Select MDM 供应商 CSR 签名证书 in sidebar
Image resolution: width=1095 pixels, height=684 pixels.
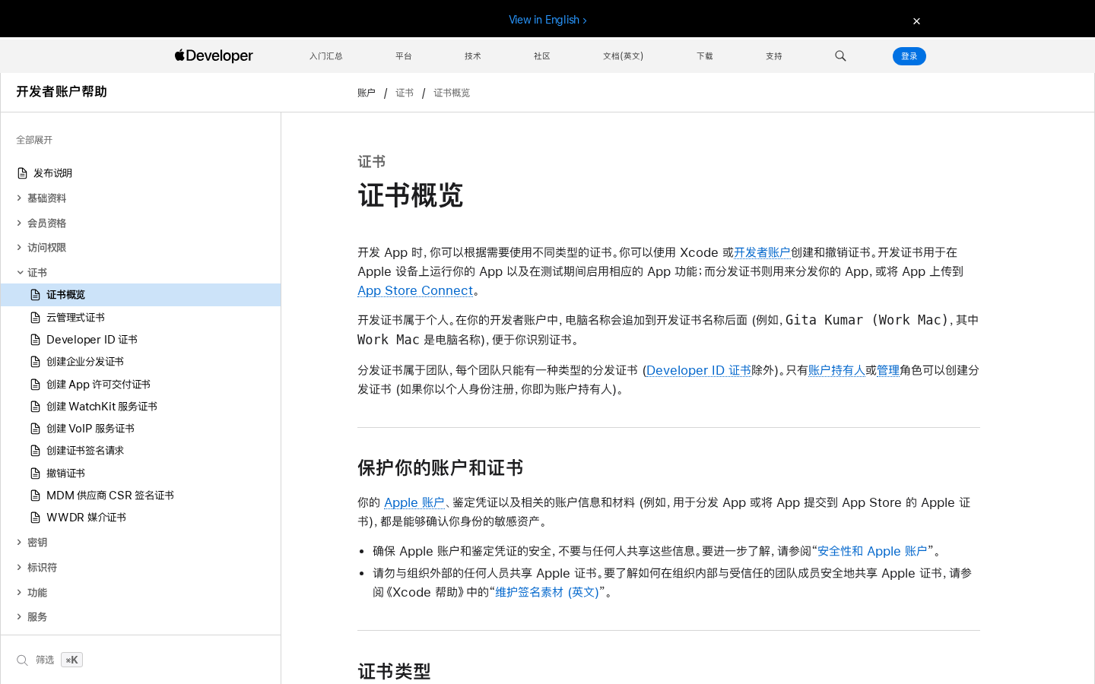point(110,496)
